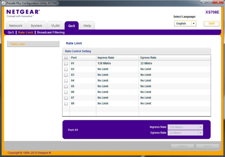Select the QoS main tab
This screenshot has width=225, height=157.
(x=71, y=26)
